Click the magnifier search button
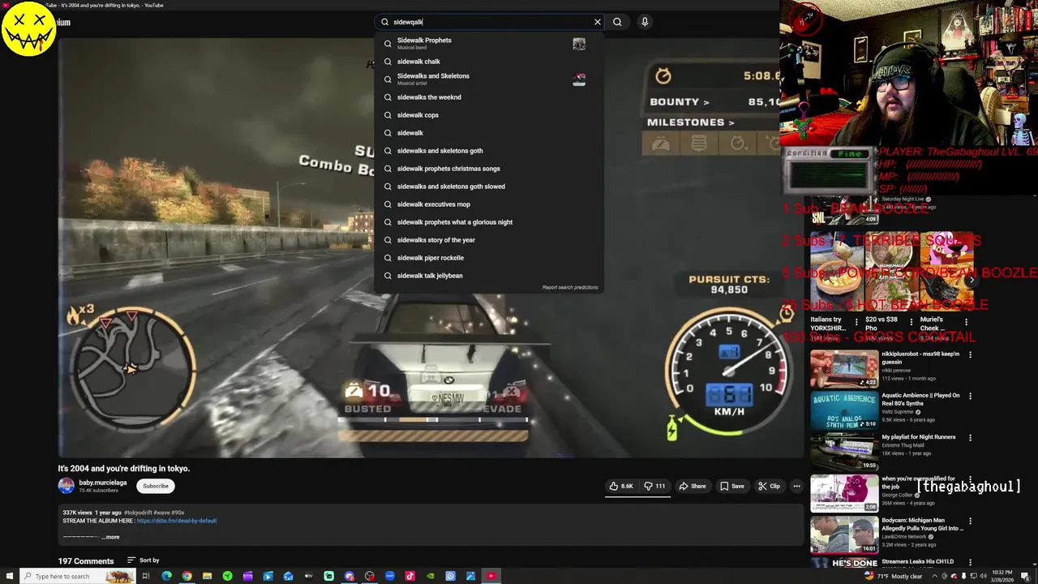 [x=617, y=22]
